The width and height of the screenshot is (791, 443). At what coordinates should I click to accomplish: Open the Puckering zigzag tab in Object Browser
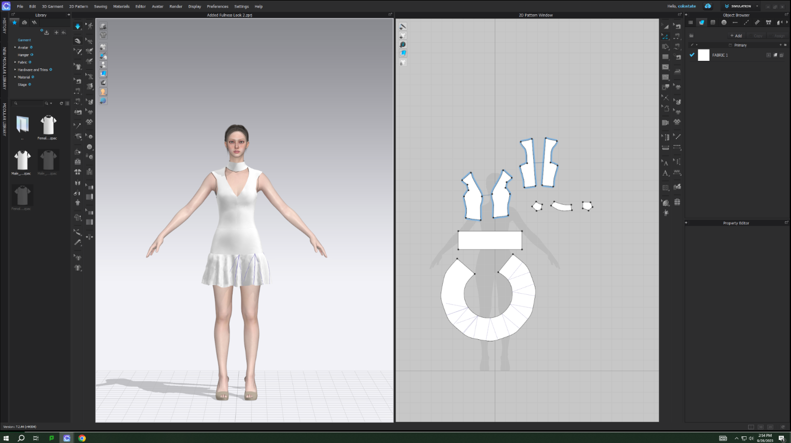[757, 22]
